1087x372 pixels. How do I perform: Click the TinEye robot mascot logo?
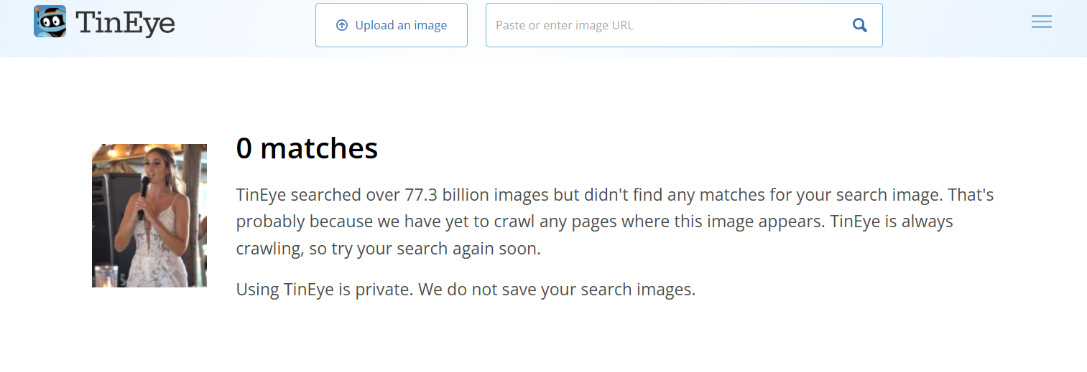50,22
